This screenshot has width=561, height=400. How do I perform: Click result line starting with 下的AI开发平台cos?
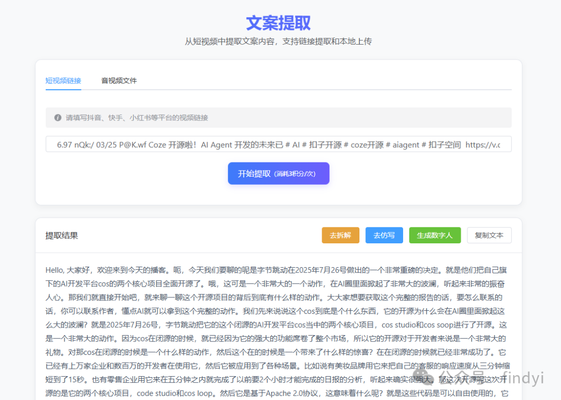pyautogui.click(x=275, y=284)
